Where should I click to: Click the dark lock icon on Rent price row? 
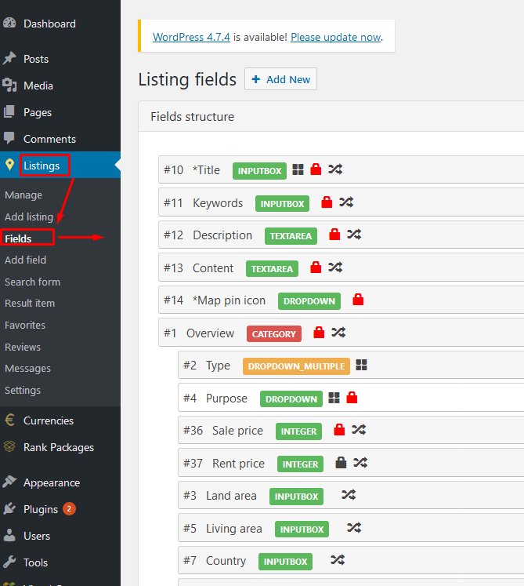tap(341, 463)
